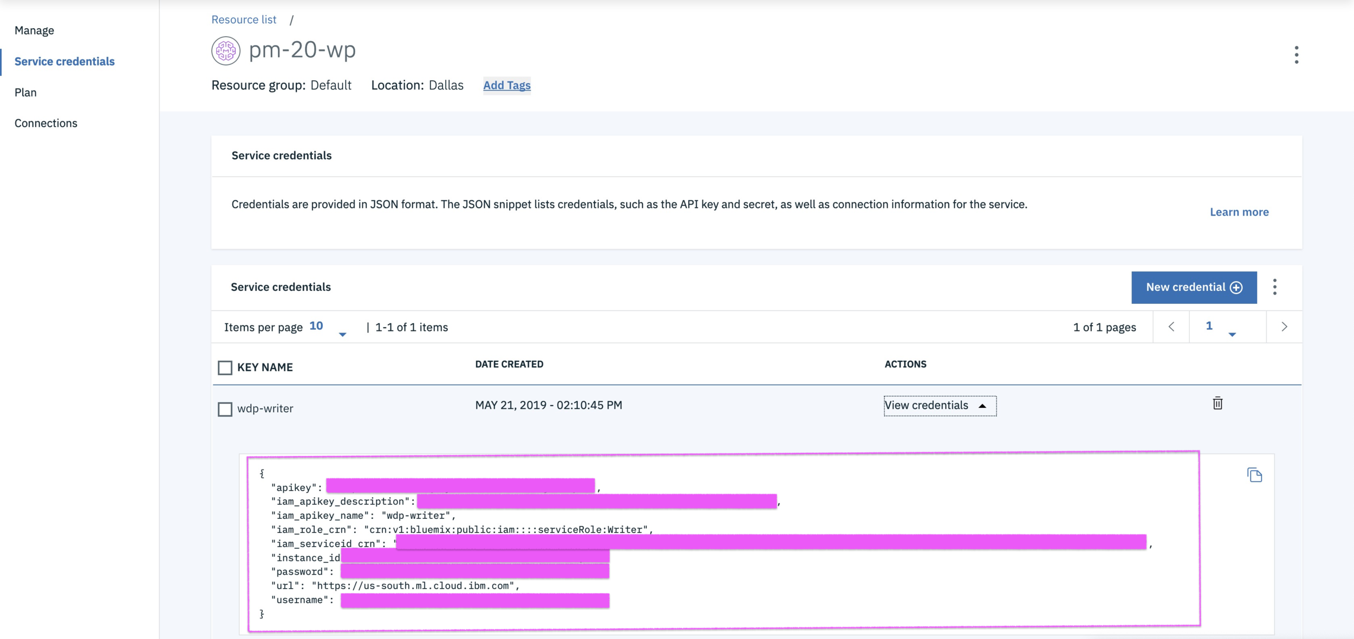Check the select-all KEY NAME checkbox

(x=225, y=368)
